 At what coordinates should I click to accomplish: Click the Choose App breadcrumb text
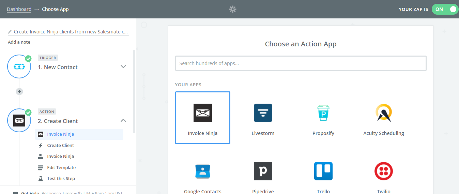(x=55, y=9)
